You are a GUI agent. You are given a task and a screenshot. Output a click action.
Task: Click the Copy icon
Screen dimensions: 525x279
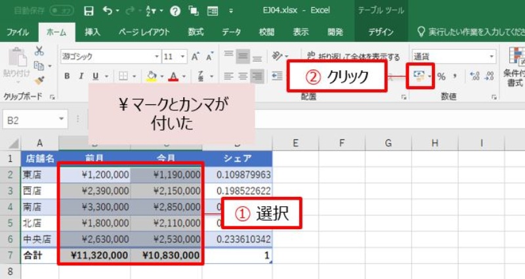pyautogui.click(x=39, y=66)
